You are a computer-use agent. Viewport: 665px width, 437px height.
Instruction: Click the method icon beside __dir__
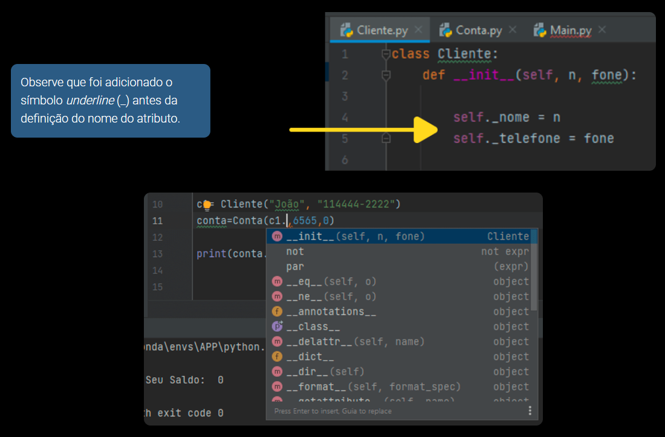point(277,372)
